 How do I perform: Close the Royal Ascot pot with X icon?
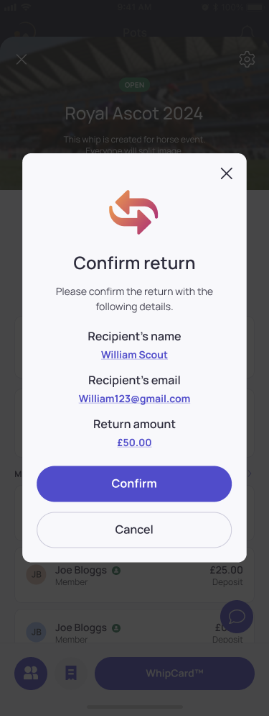[x=22, y=59]
